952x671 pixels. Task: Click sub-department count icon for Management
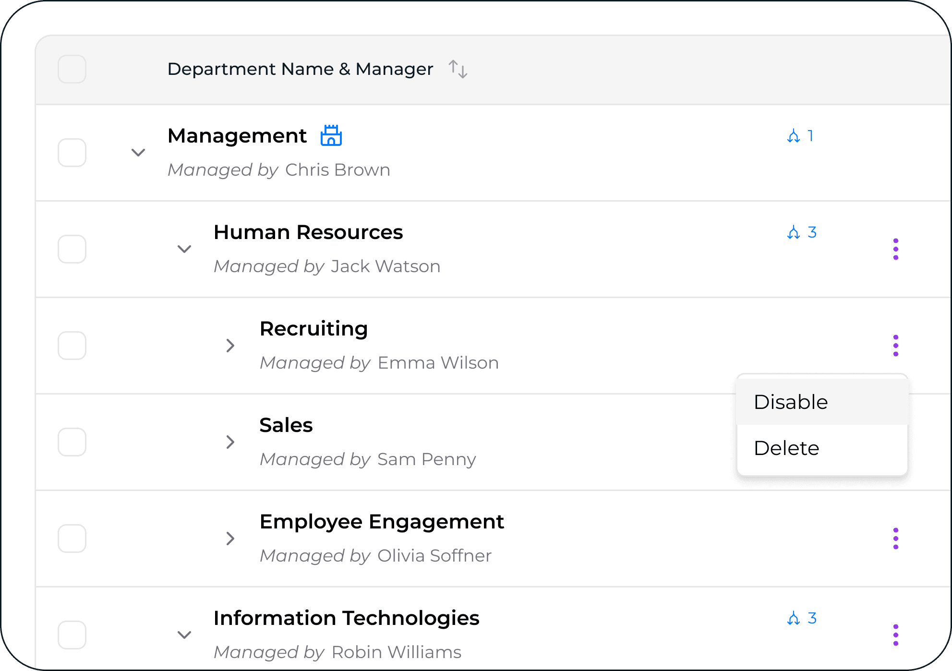[x=794, y=136]
